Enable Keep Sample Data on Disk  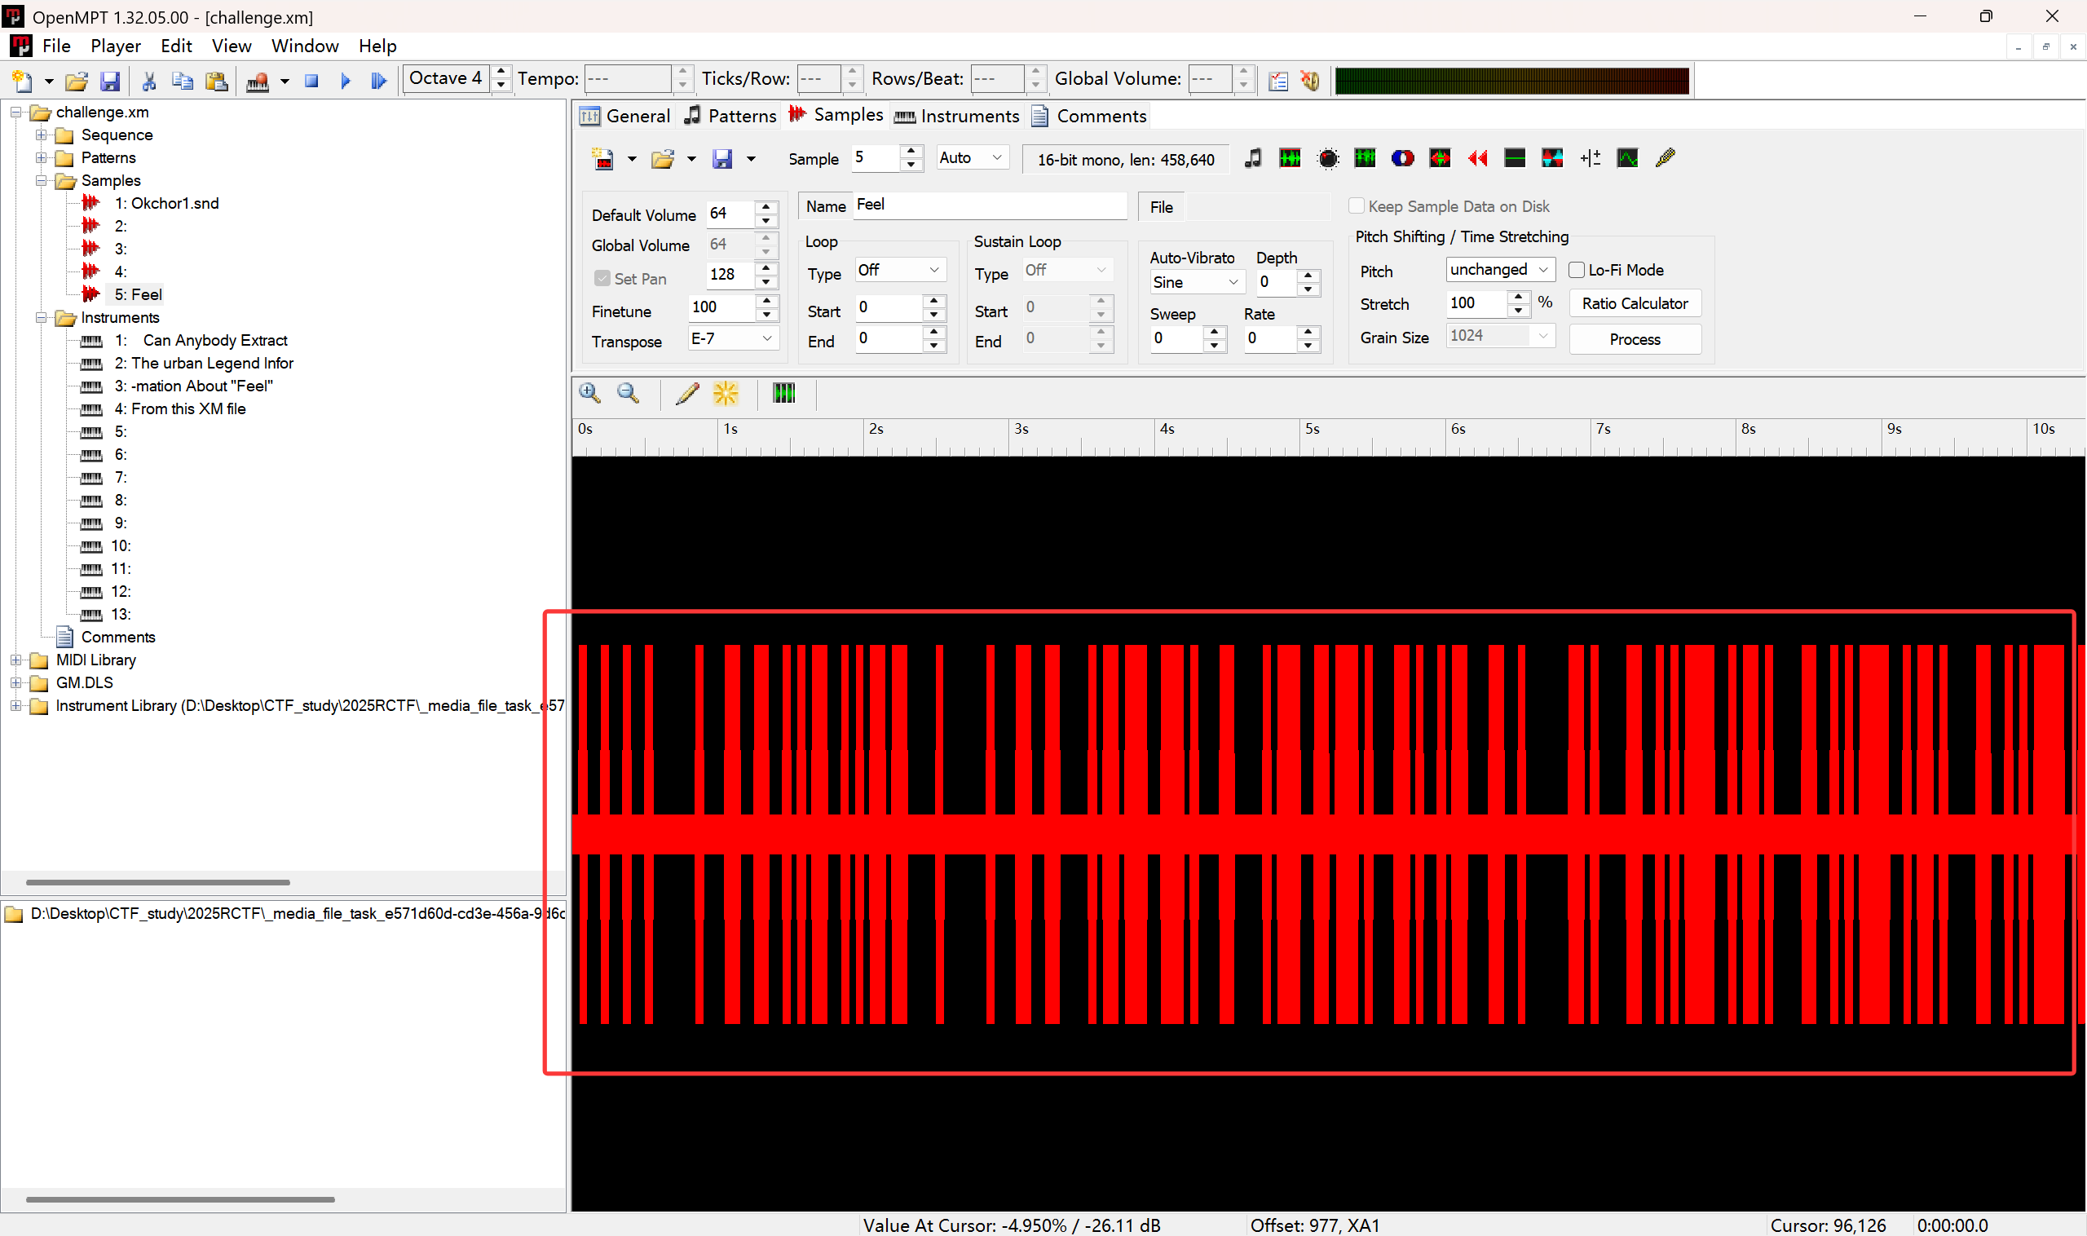click(x=1357, y=205)
